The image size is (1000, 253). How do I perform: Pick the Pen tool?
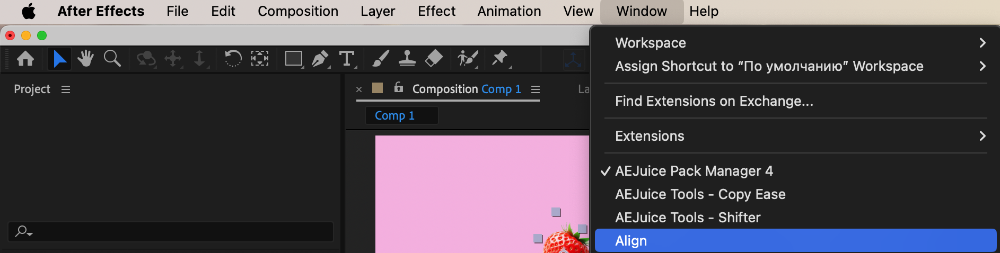320,58
